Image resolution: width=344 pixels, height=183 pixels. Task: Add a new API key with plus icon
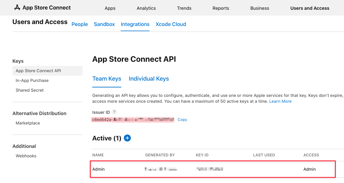pos(127,138)
